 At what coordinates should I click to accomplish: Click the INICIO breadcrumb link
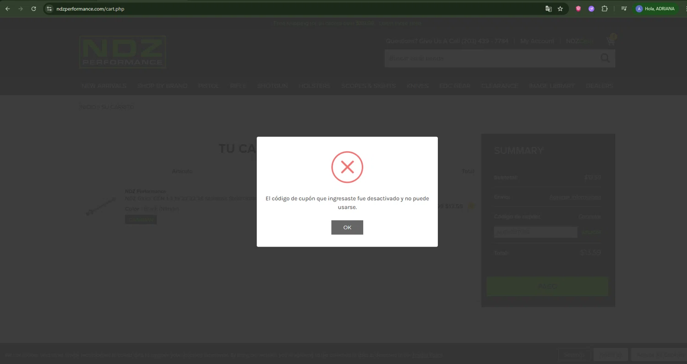(87, 107)
